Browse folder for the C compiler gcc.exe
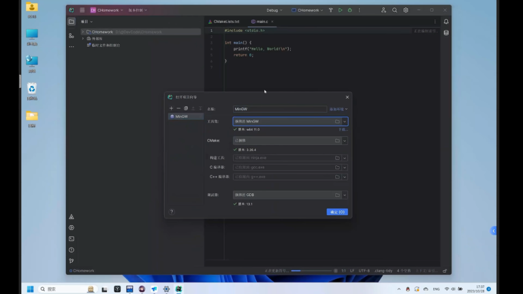Screen dimensions: 523x294 337,167
